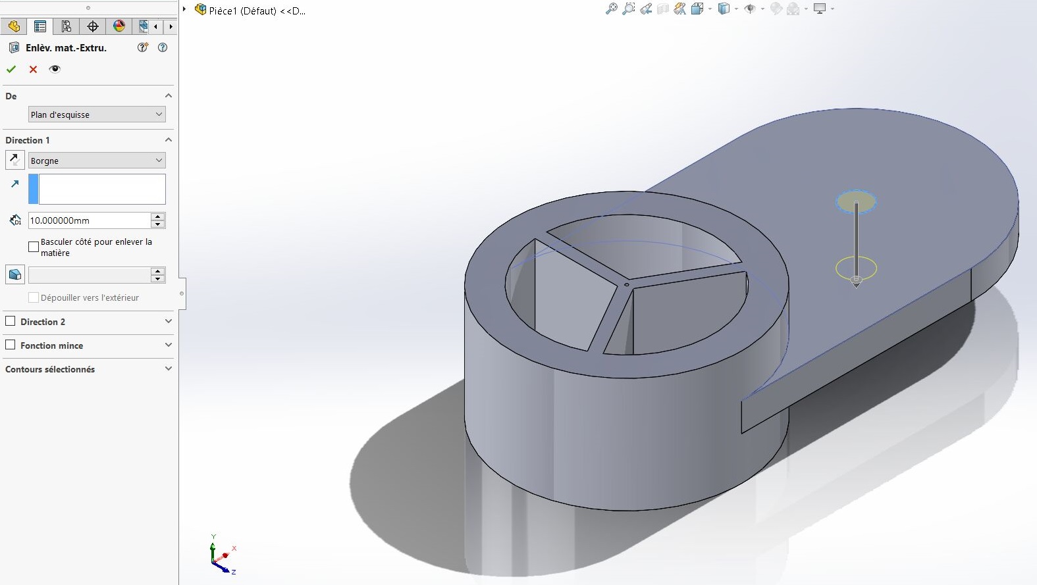Collapse the De section
This screenshot has height=585, width=1037.
168,96
